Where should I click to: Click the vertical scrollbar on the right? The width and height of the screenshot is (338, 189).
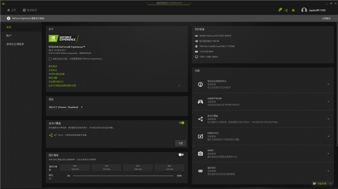coord(337,84)
